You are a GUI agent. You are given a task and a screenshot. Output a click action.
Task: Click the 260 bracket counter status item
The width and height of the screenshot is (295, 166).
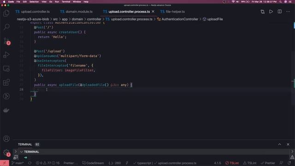115,163
